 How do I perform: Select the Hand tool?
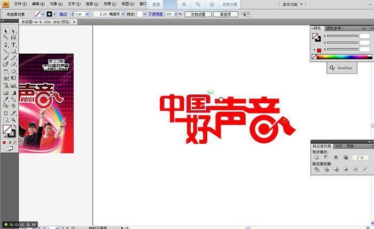pyautogui.click(x=6, y=120)
